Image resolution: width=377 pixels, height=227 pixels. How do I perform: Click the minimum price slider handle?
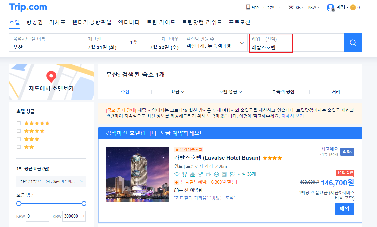coord(19,204)
